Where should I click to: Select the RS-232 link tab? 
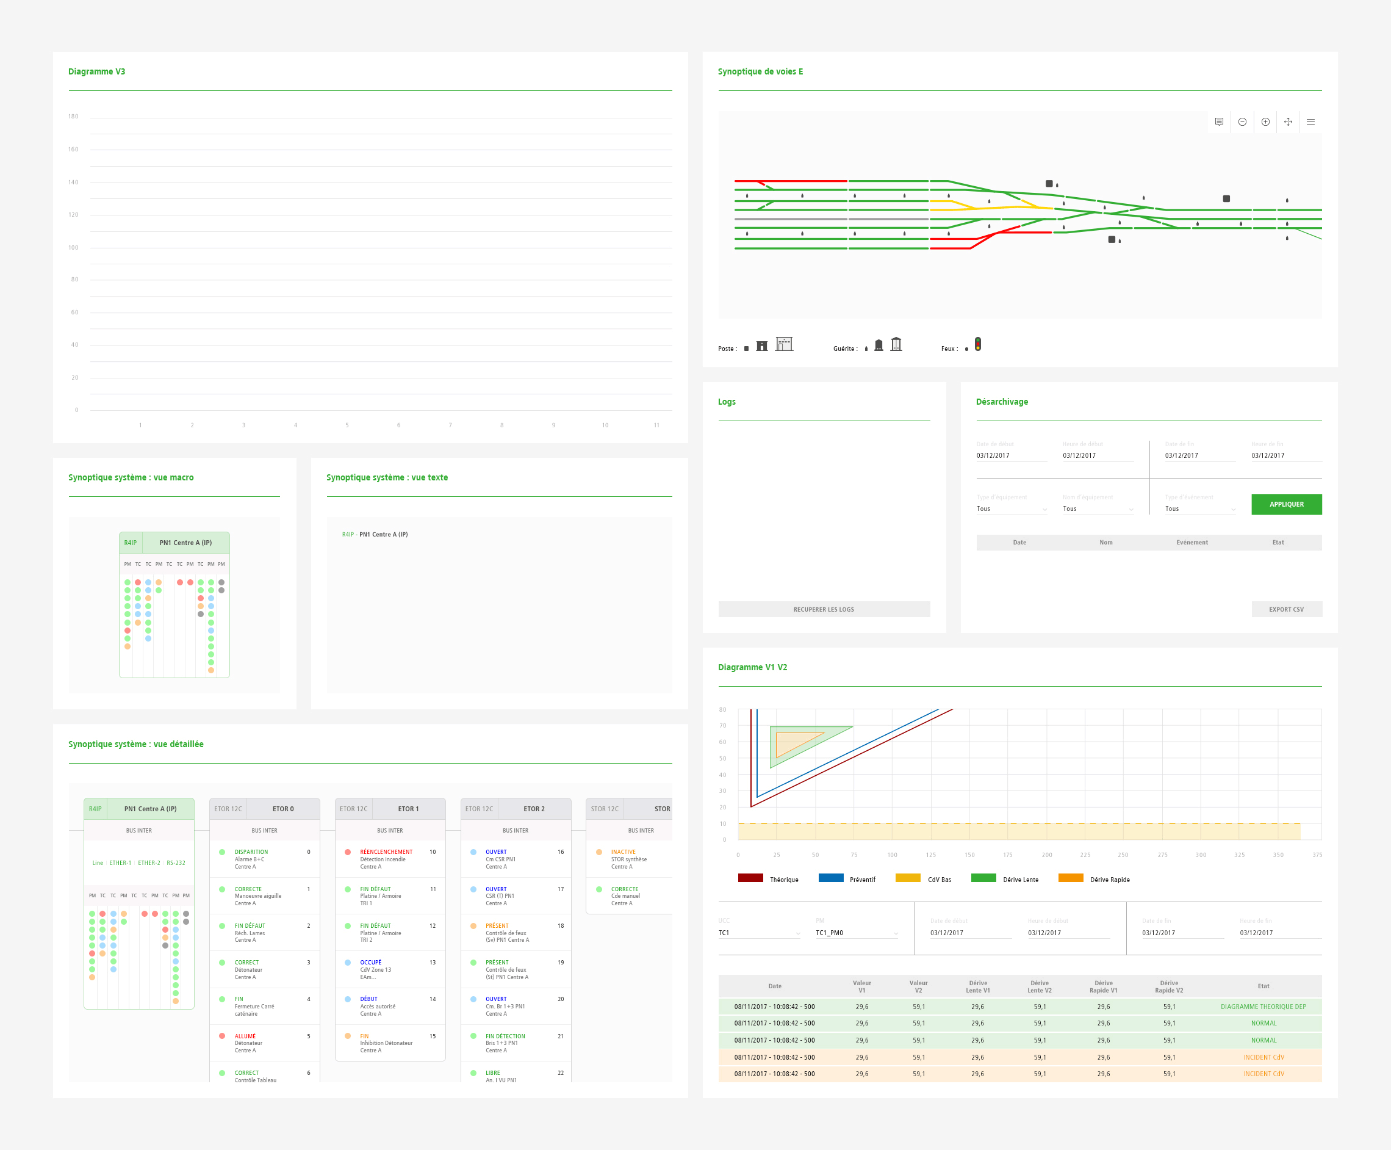click(x=176, y=863)
